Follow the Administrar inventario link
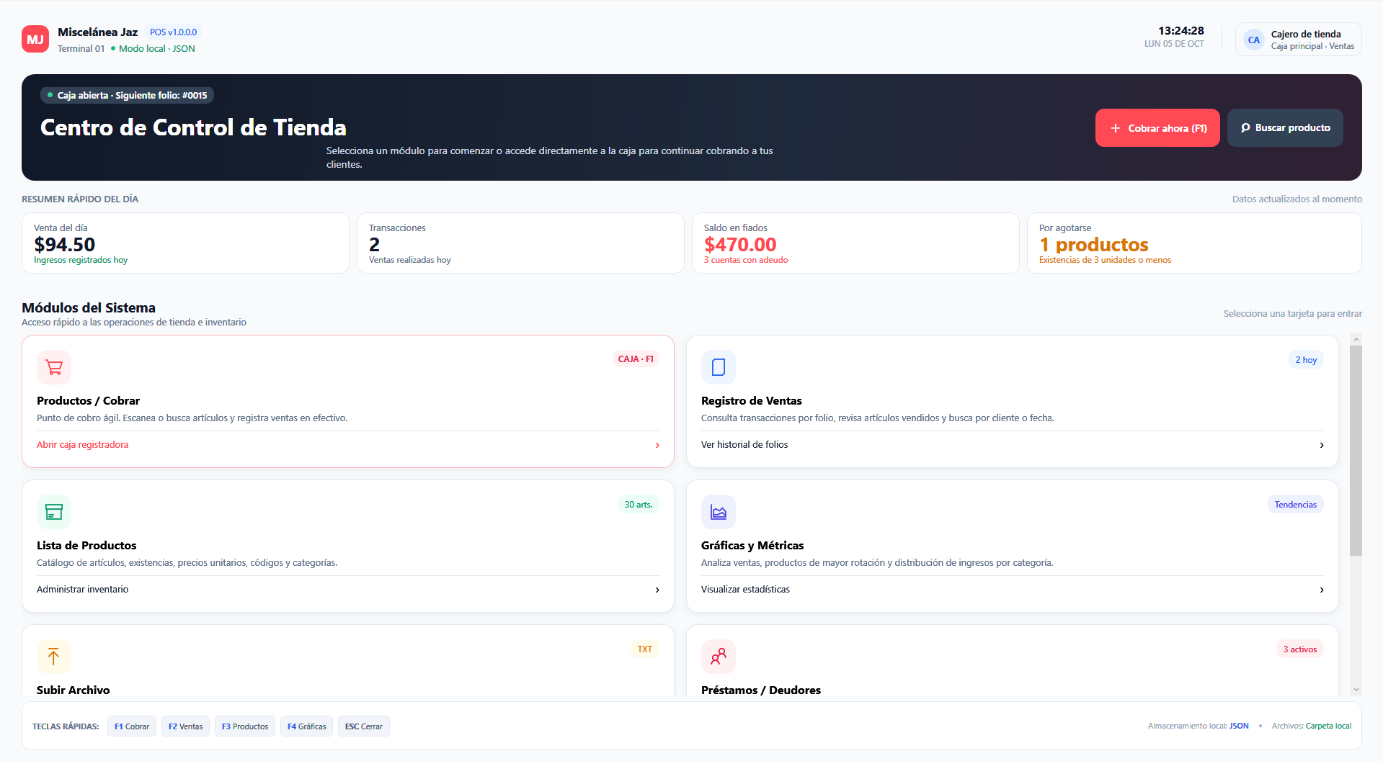This screenshot has height=761, width=1383. click(83, 590)
